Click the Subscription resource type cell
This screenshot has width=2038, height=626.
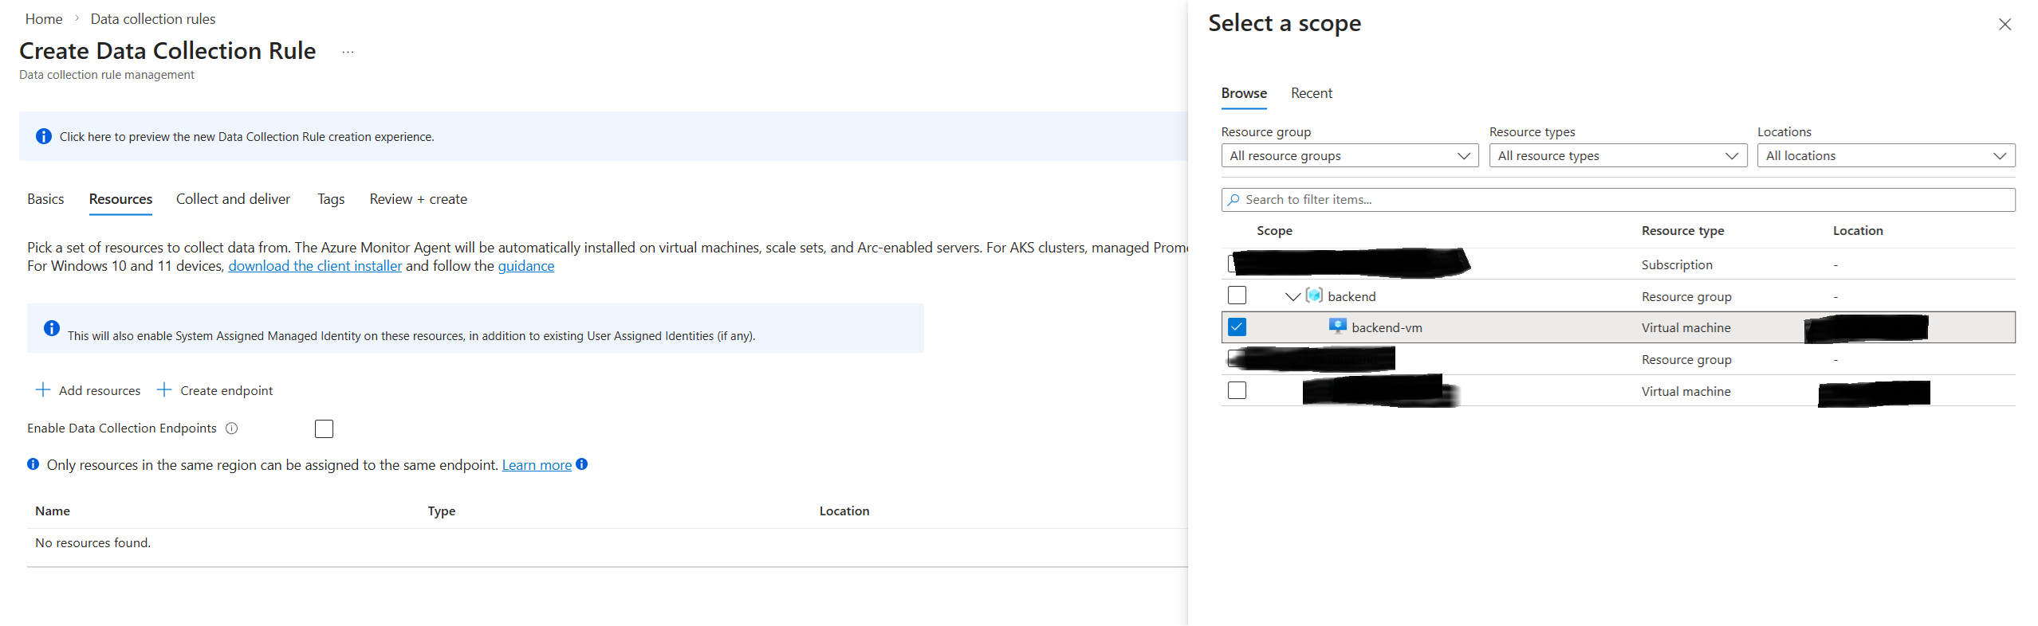(x=1677, y=264)
